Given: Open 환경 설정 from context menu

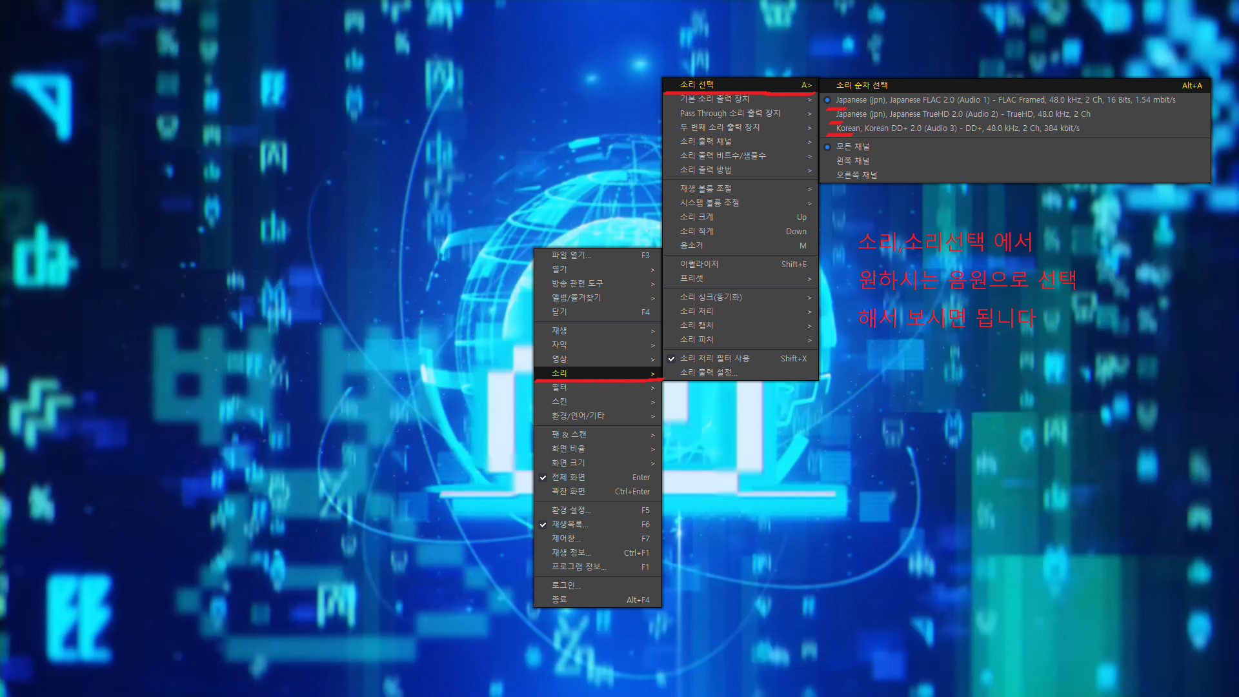Looking at the screenshot, I should pyautogui.click(x=570, y=510).
